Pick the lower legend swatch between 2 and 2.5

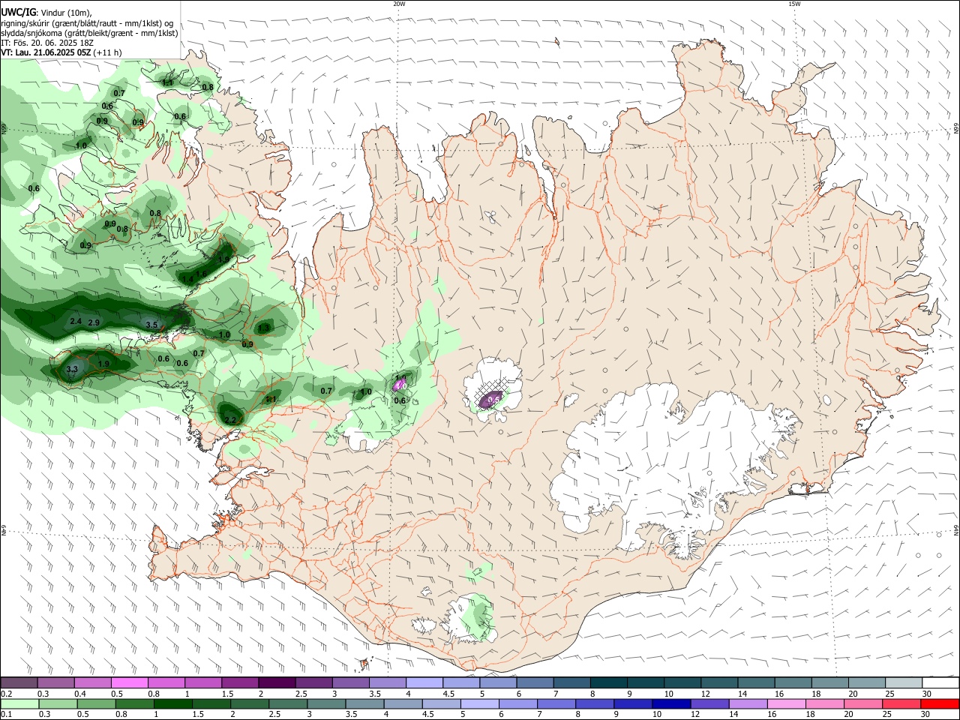pyautogui.click(x=249, y=703)
